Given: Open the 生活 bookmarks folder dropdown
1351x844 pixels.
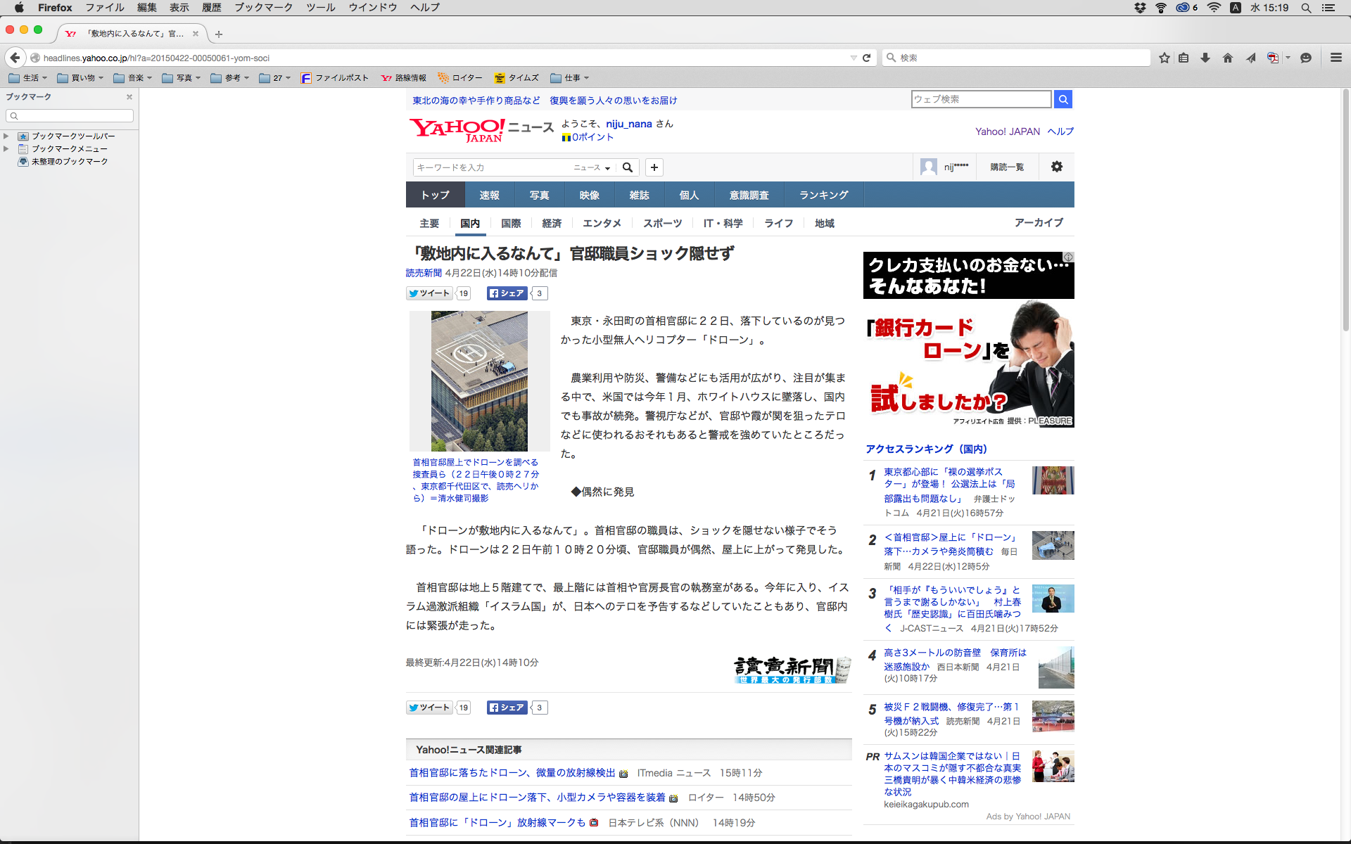Looking at the screenshot, I should [28, 78].
